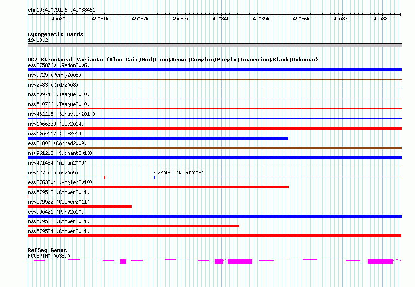Click the RefSeq Genes track heading
This screenshot has height=287, width=415.
click(47, 250)
